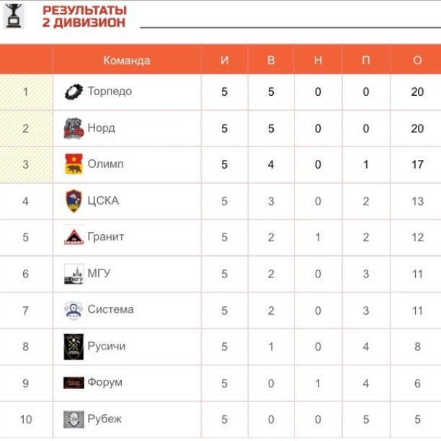Viewport: 441px width, 441px height.
Task: Open the Торпедо team logo
Action: tap(73, 92)
